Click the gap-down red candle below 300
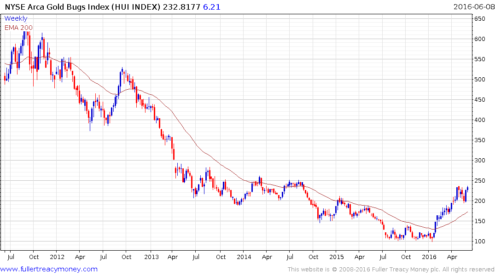The height and width of the screenshot is (276, 495). (176, 172)
